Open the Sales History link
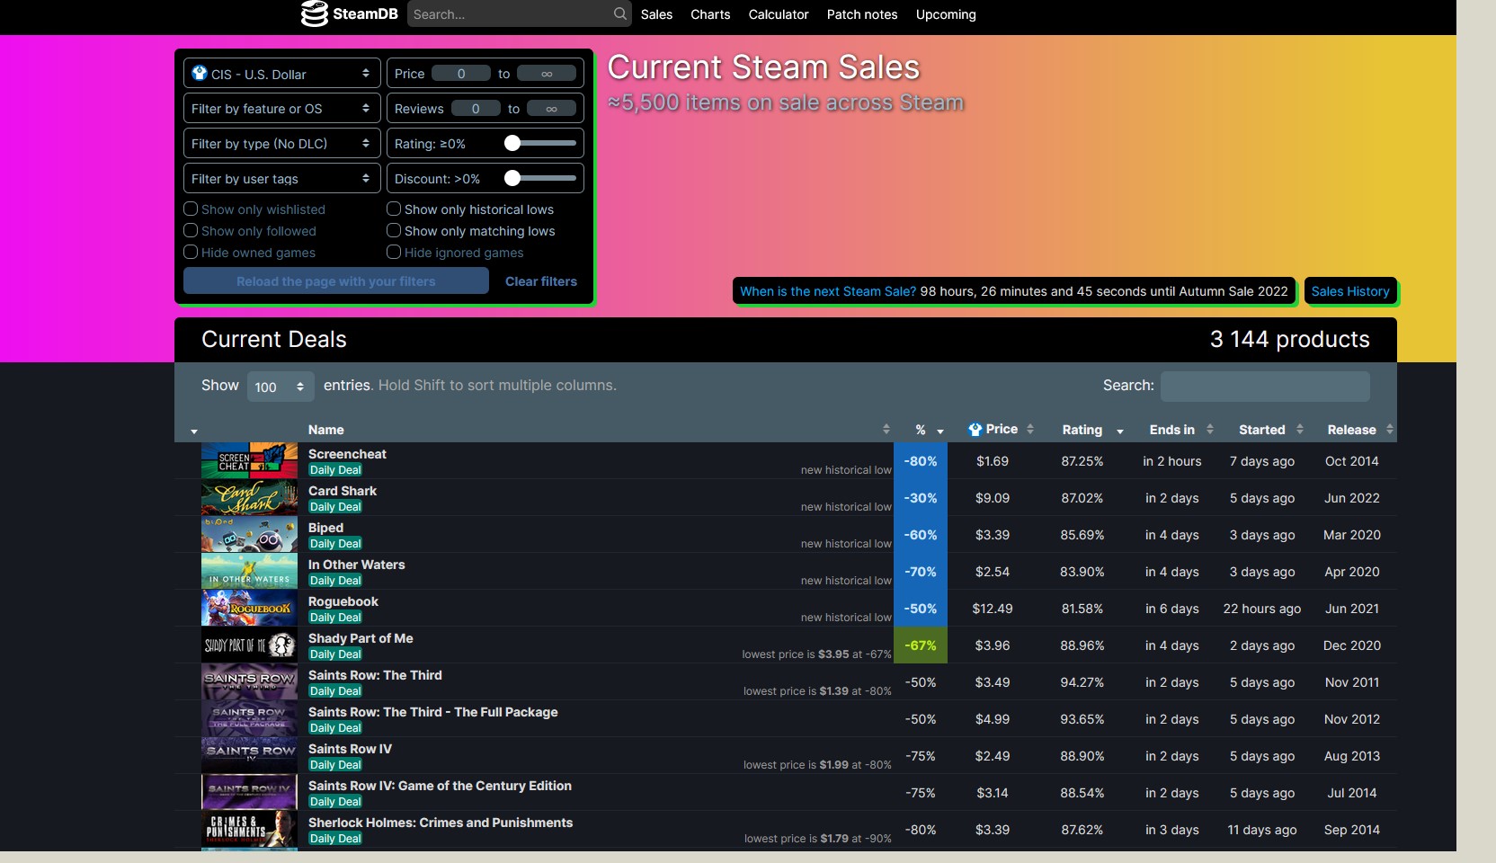 click(1350, 291)
